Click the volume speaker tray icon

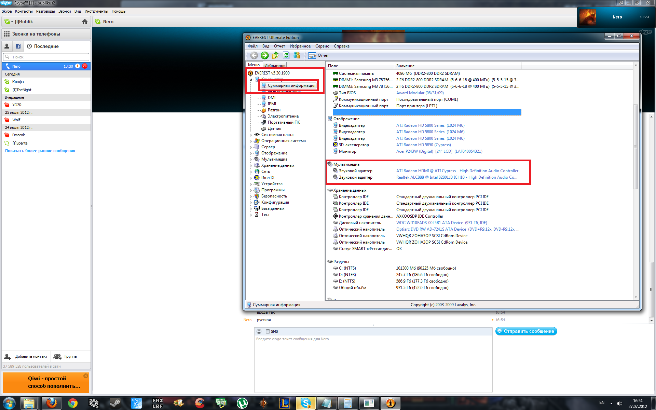620,404
